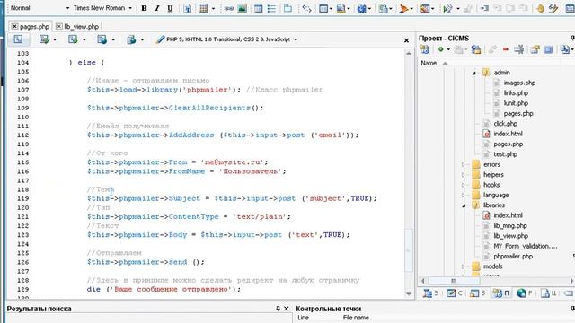Click the globe browser preview icon in the toolbar

tap(361, 8)
